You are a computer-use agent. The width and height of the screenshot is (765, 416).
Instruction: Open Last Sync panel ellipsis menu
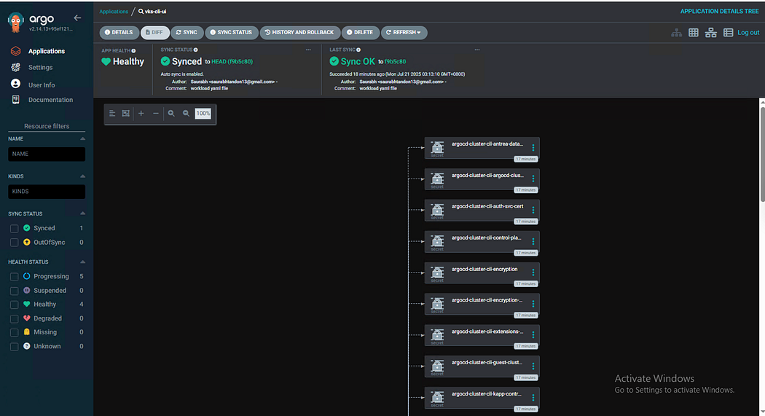tap(477, 50)
